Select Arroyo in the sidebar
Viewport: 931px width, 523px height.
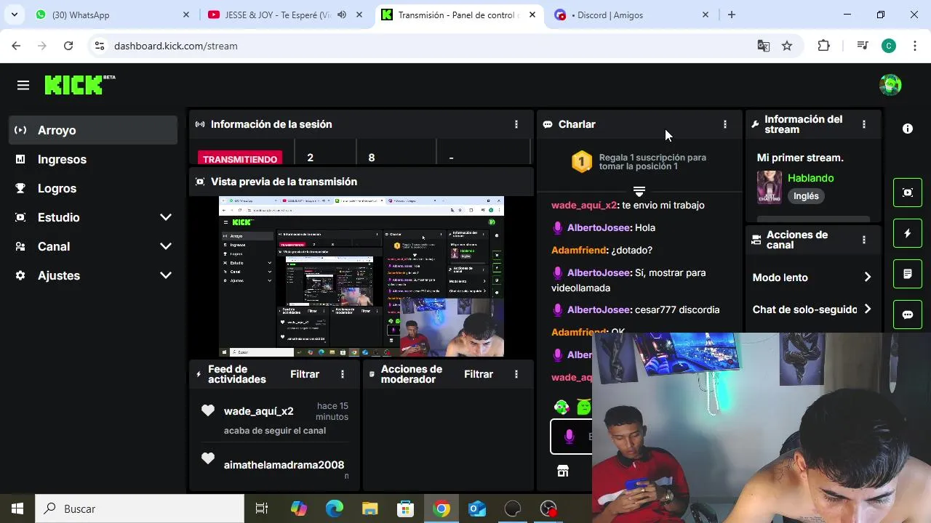tap(93, 130)
